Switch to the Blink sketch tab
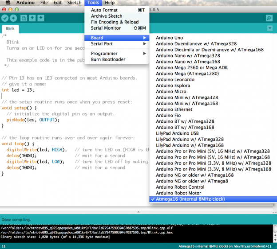277x249 pixels. click(x=10, y=28)
